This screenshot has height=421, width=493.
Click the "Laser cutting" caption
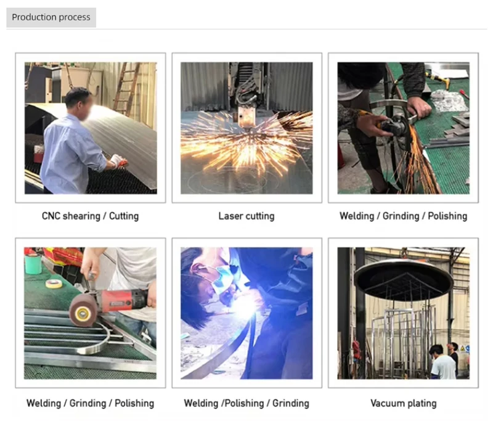[246, 216]
